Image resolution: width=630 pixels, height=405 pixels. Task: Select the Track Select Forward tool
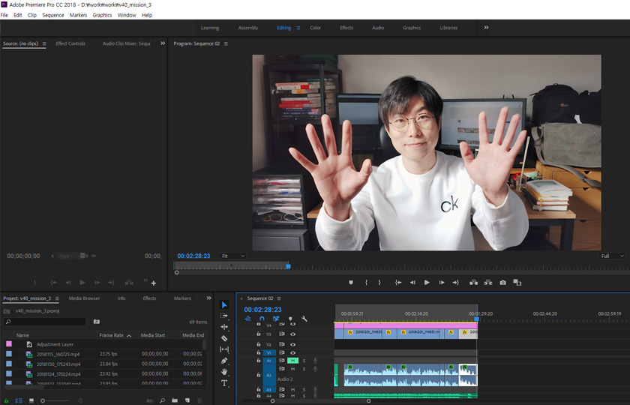pos(224,316)
